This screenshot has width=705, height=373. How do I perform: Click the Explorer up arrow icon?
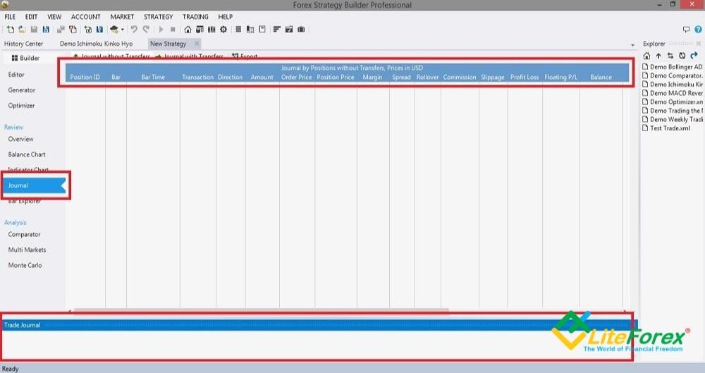[658, 56]
